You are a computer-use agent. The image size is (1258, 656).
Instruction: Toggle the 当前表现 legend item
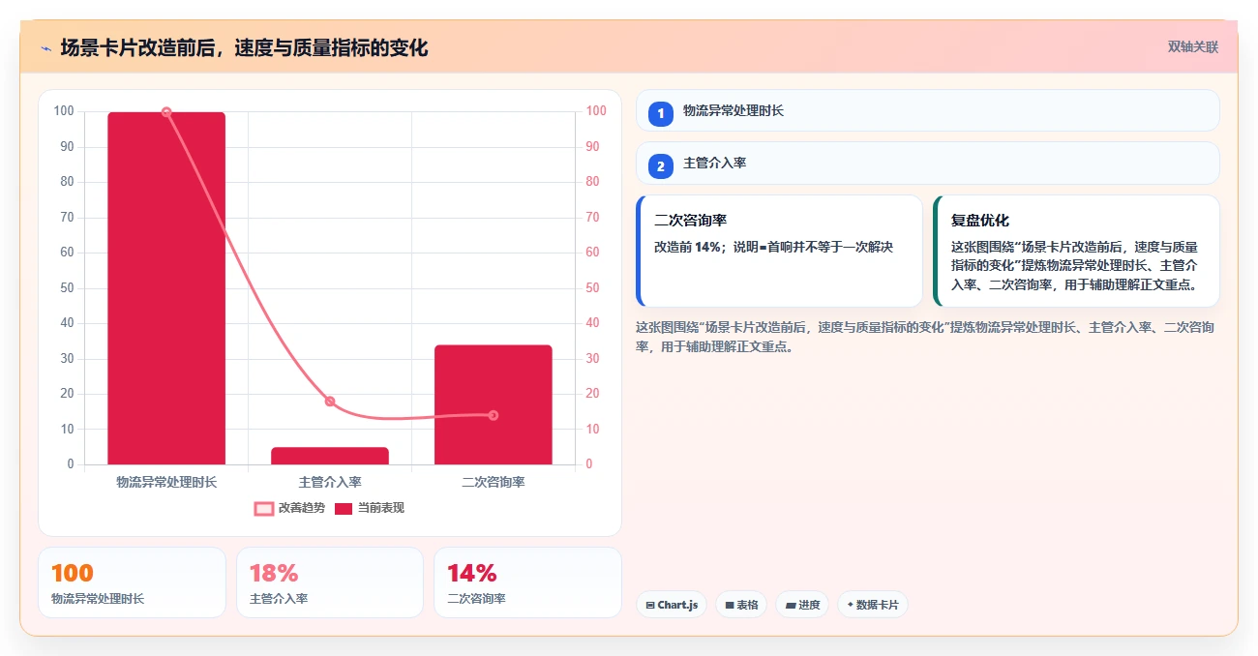click(x=370, y=508)
